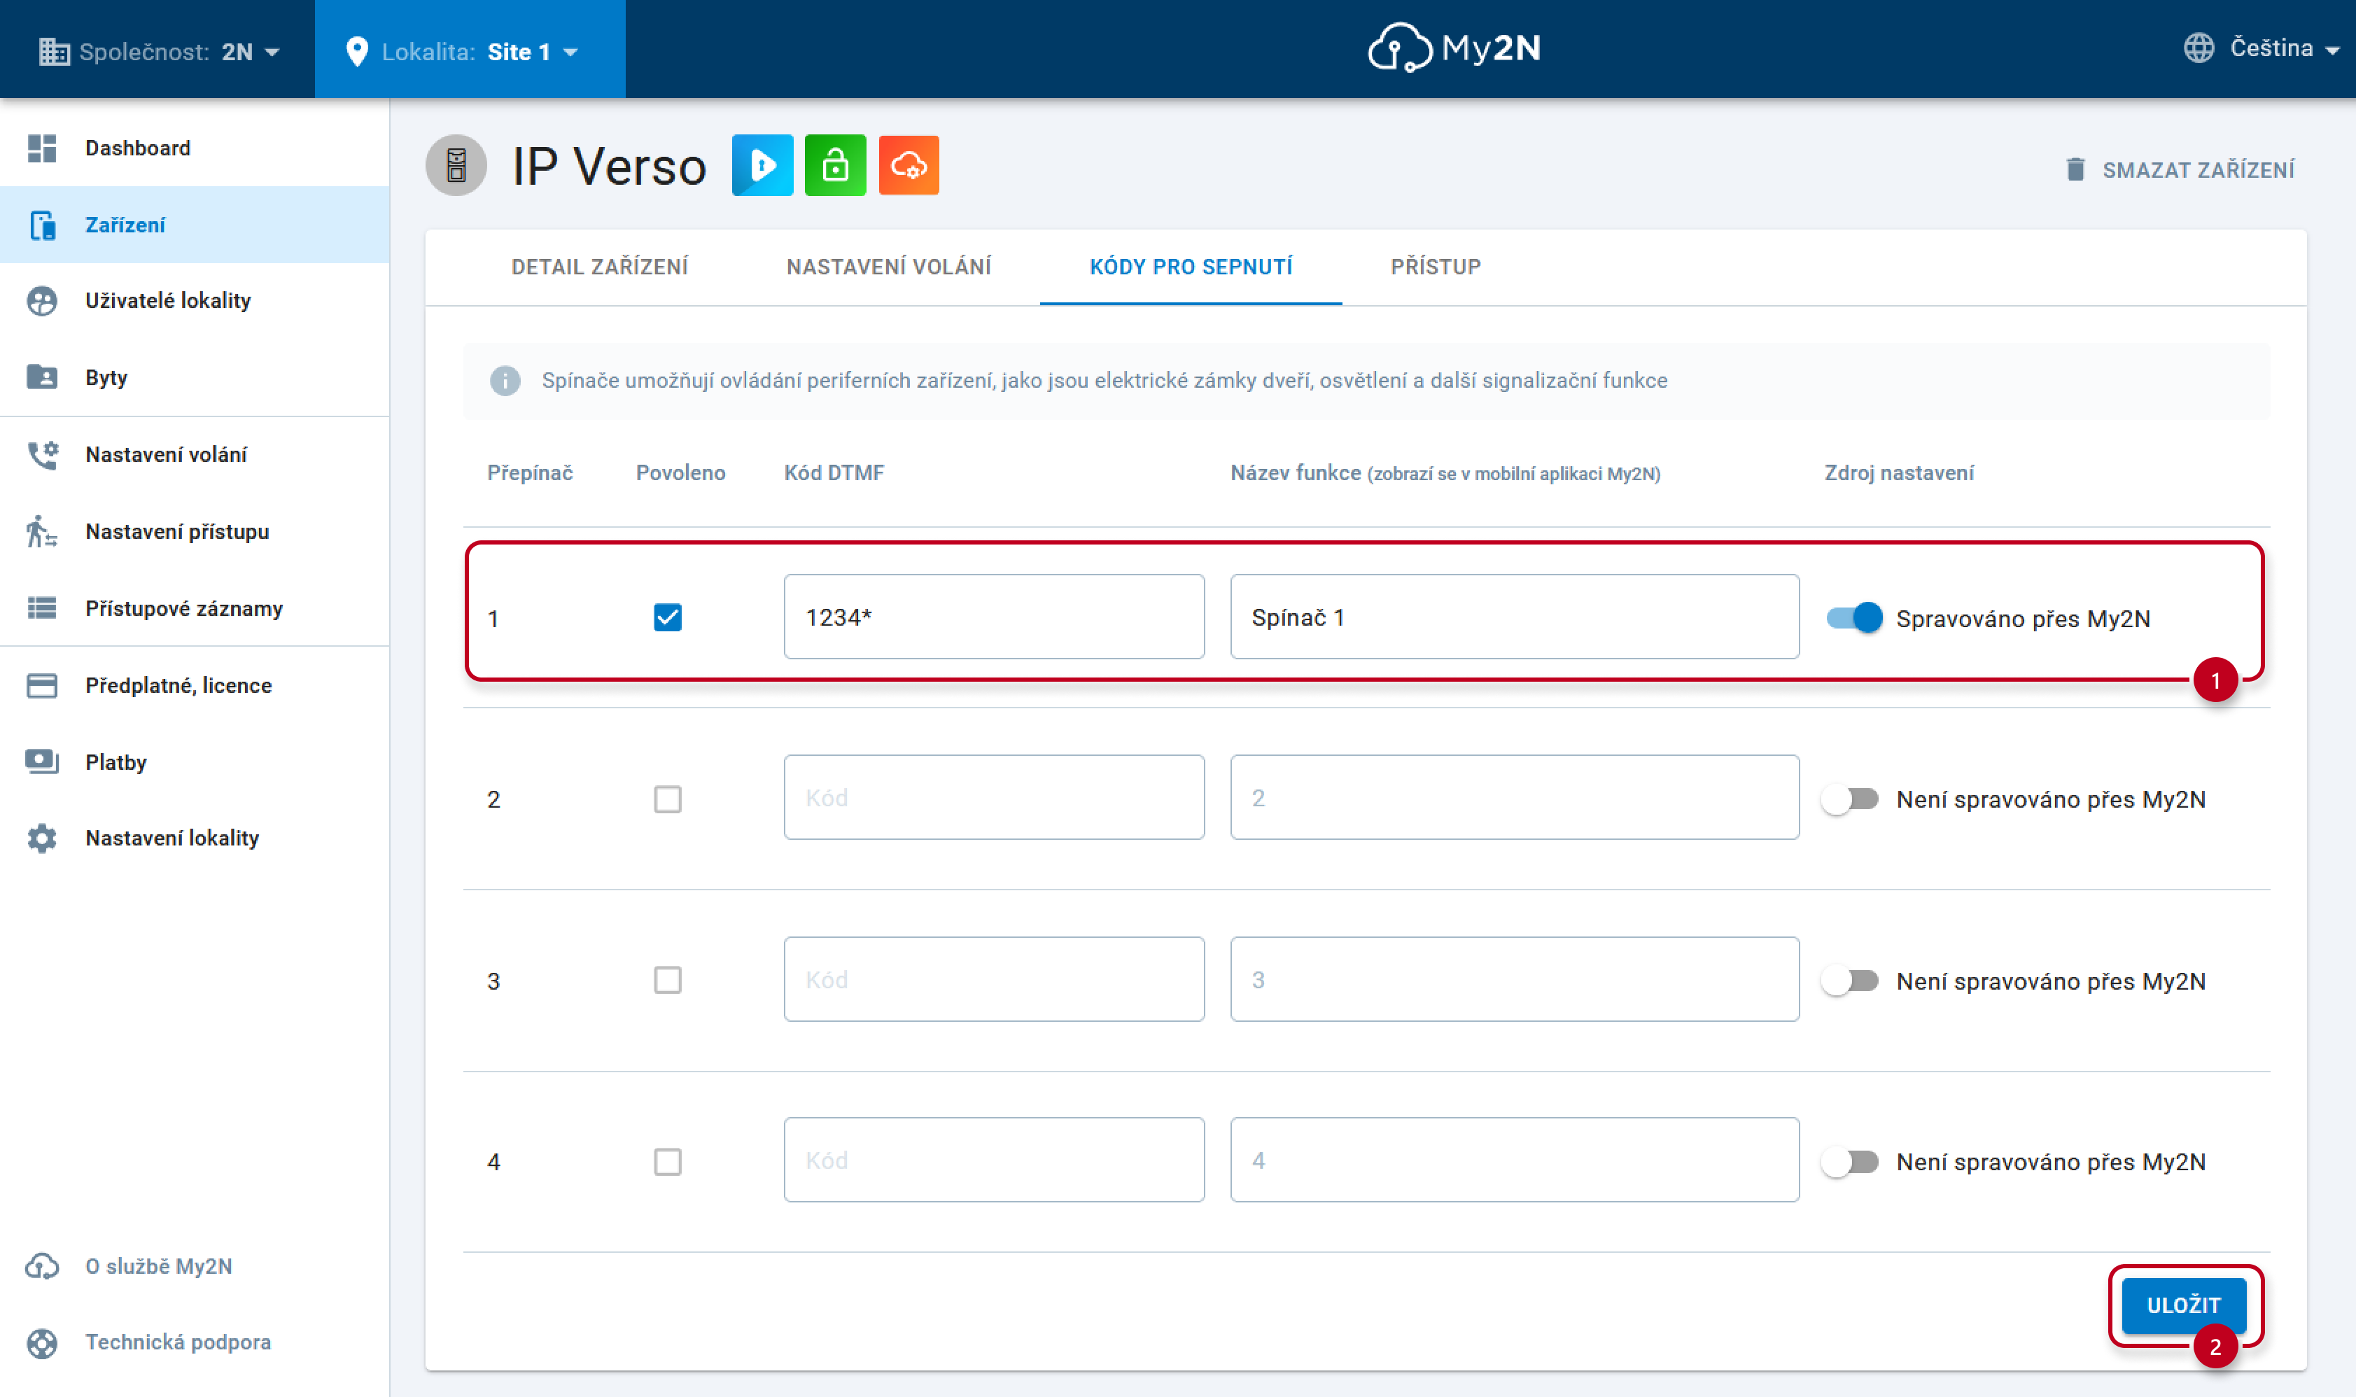The image size is (2356, 1397).
Task: Turn off My2N management toggle for switch 1
Action: pyautogui.click(x=1854, y=619)
